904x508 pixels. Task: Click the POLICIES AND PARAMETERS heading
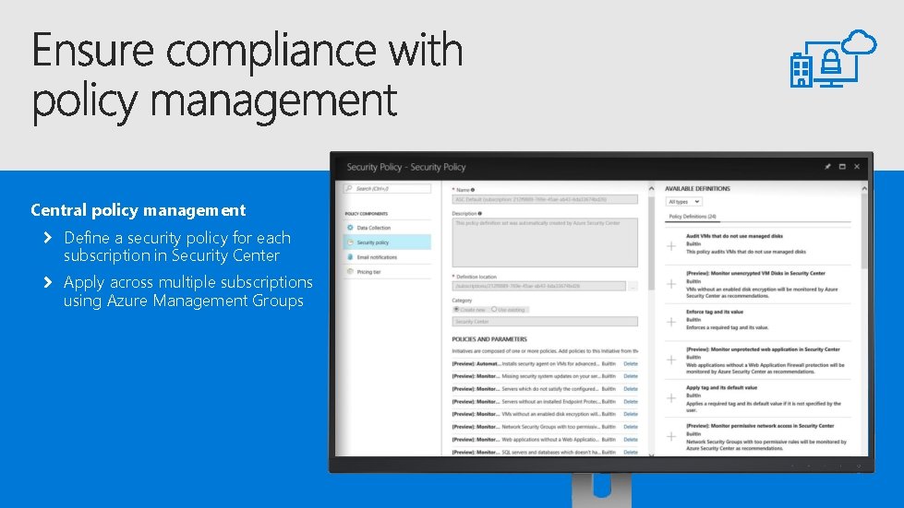tap(489, 339)
